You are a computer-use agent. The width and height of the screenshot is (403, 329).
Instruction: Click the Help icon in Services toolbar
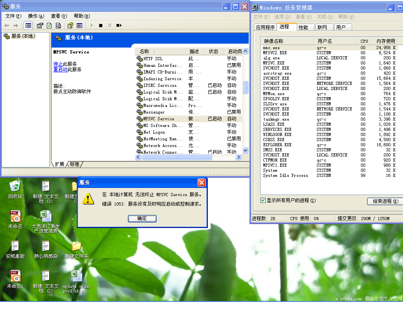point(70,26)
